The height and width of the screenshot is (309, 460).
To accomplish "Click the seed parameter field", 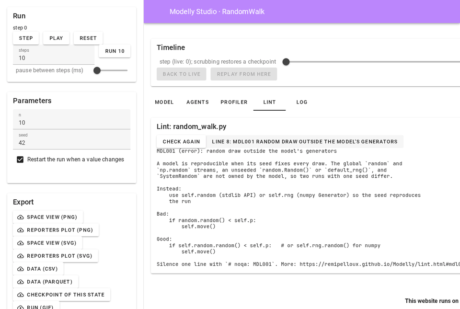I will (71, 139).
